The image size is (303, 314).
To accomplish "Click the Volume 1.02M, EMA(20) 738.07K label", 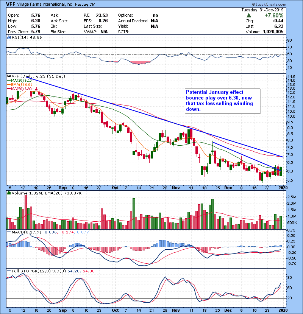I will click(47, 193).
